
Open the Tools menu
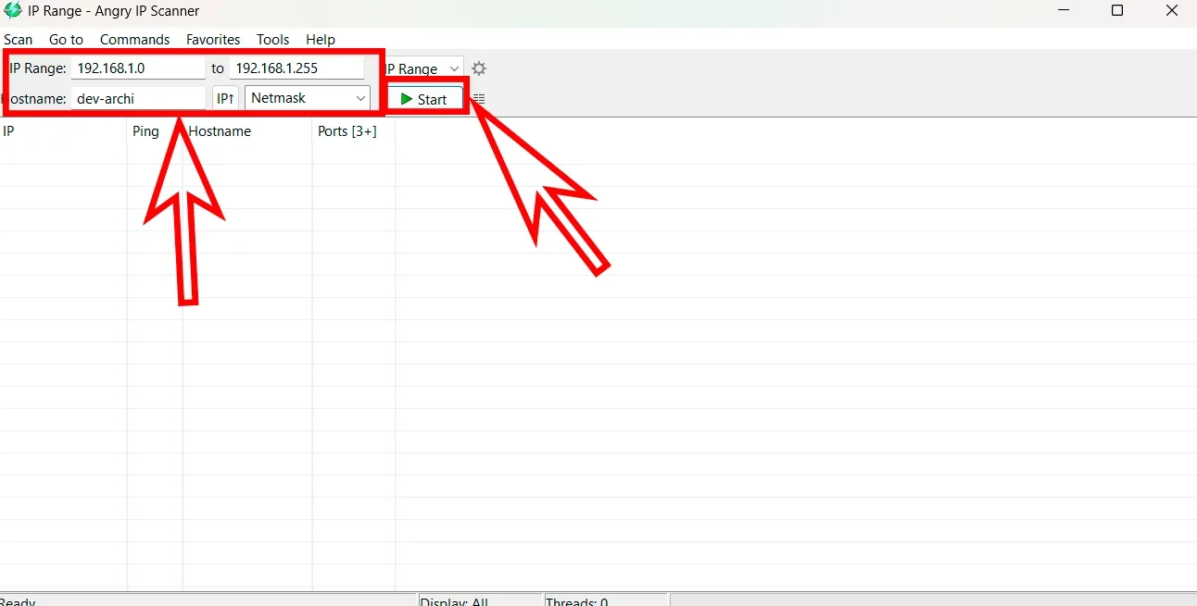pyautogui.click(x=272, y=40)
